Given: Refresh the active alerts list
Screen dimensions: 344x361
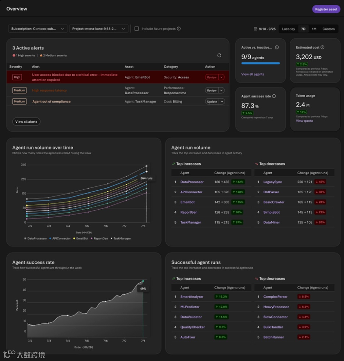Looking at the screenshot, I should (219, 55).
